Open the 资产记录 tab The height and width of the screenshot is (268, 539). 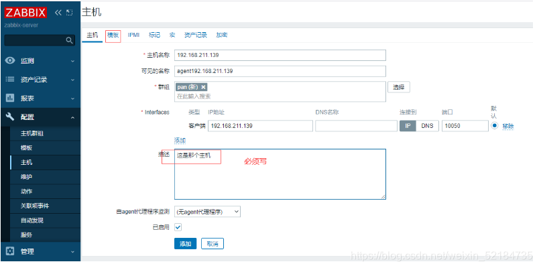196,35
